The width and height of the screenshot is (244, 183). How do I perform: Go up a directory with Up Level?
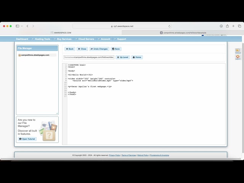point(123,57)
